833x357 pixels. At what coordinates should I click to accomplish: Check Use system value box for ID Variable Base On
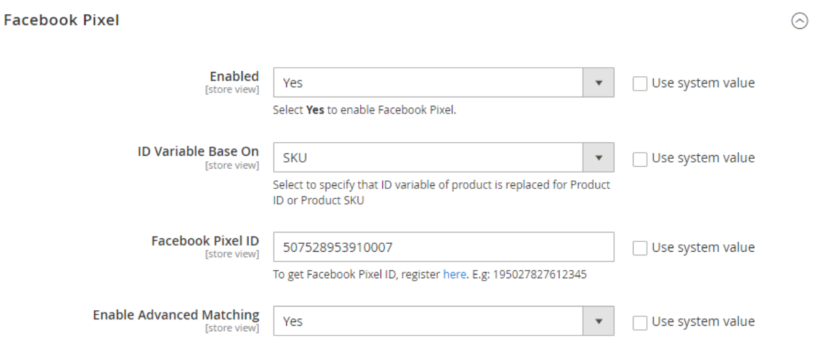(640, 158)
